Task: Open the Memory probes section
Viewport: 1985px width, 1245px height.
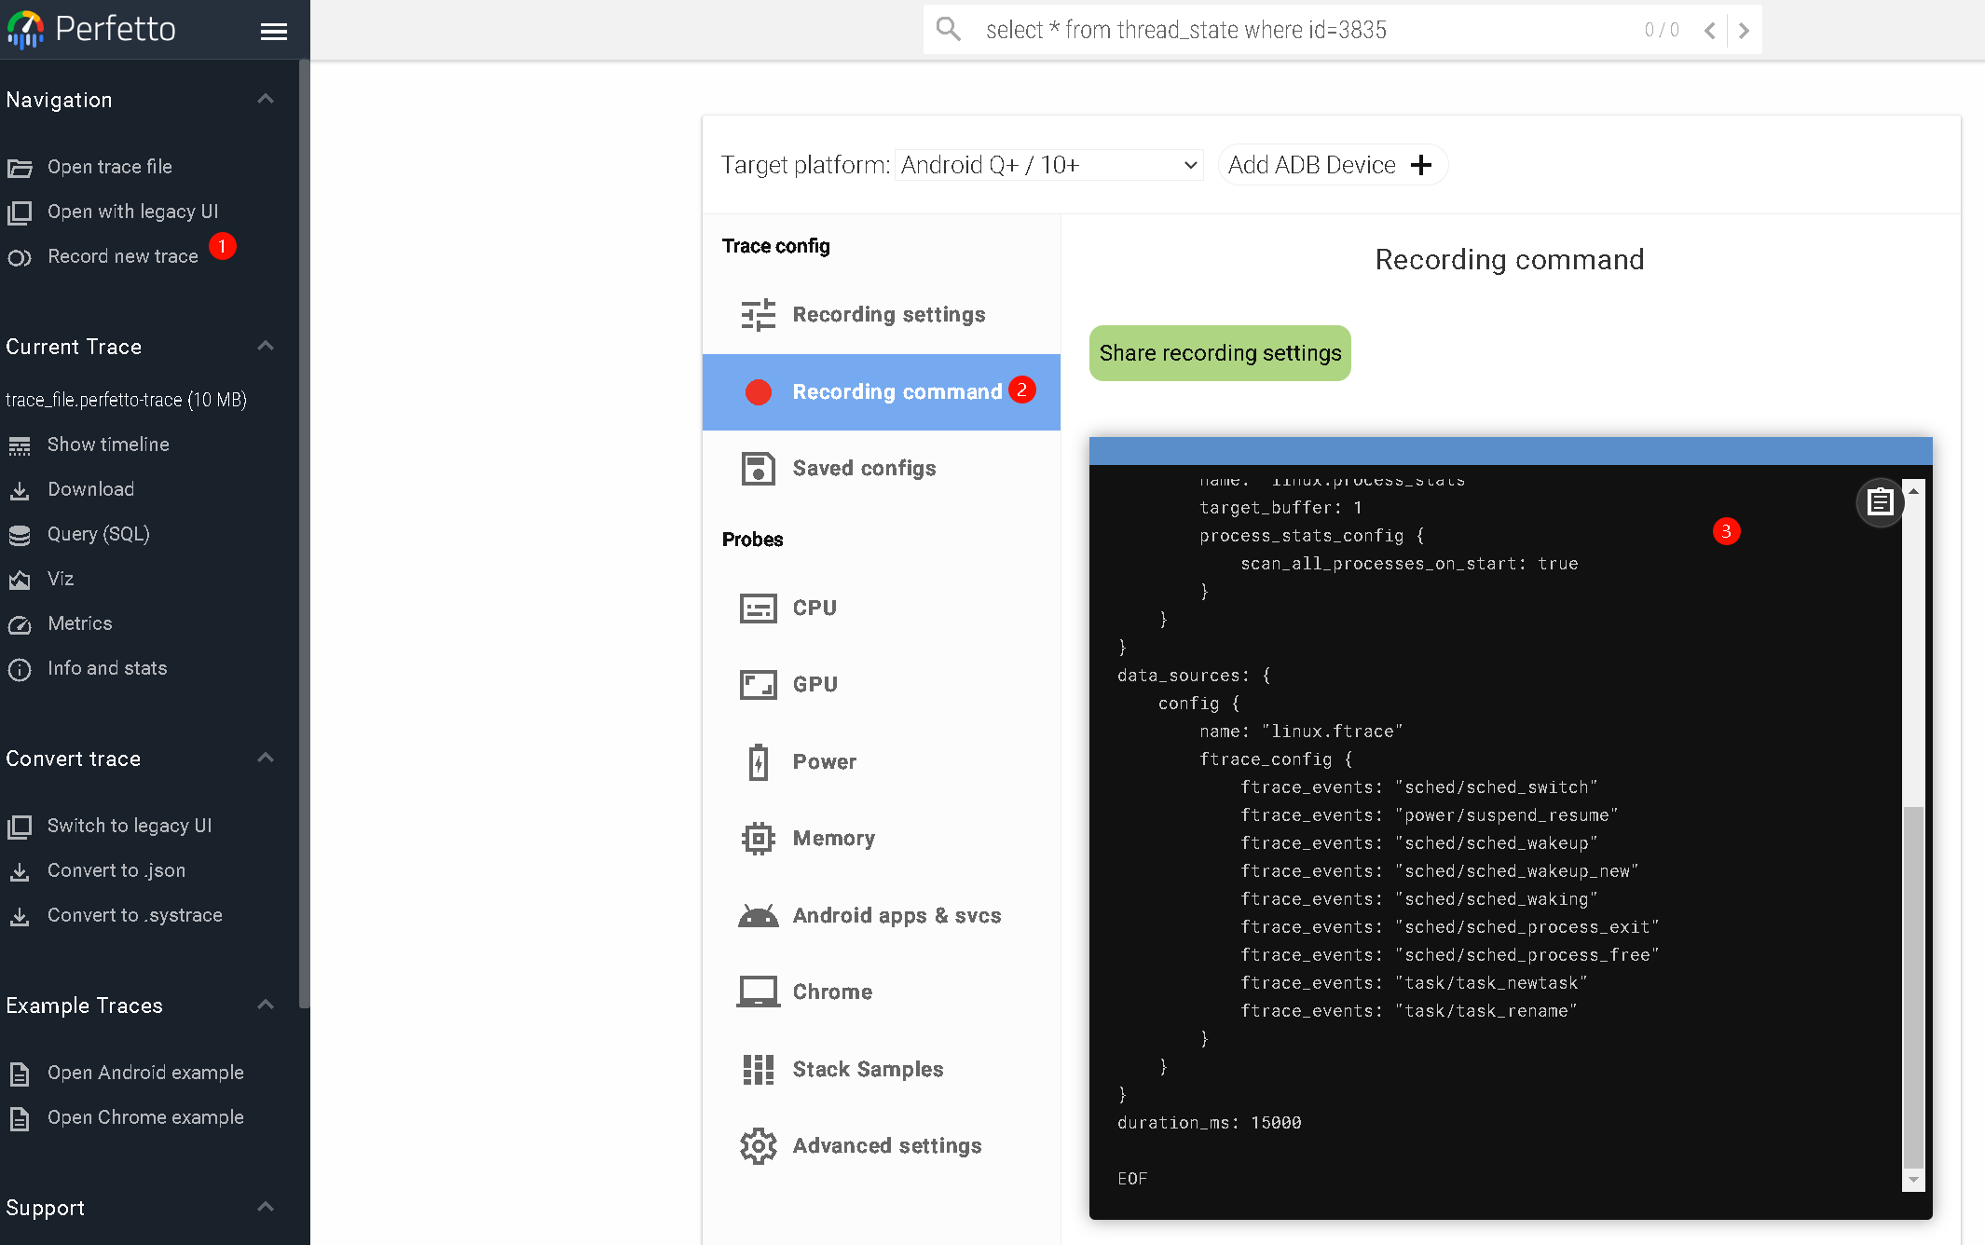Action: (x=833, y=838)
